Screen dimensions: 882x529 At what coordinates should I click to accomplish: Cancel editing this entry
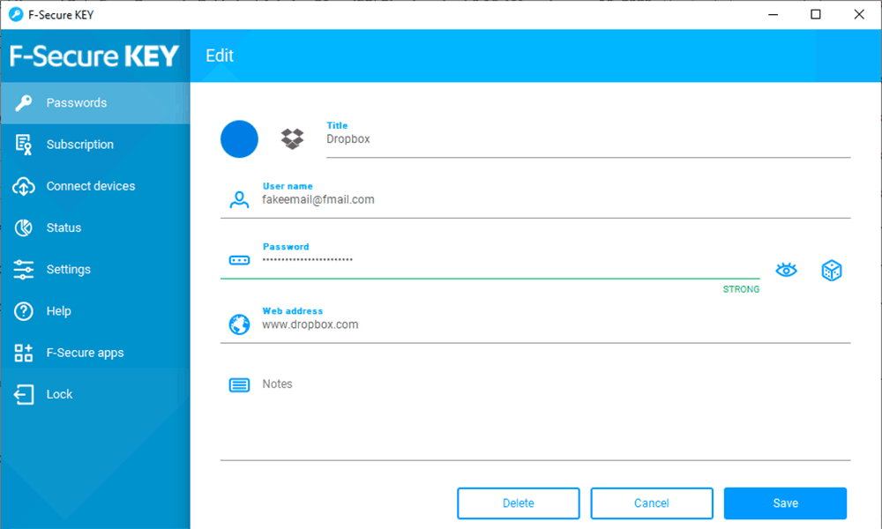pos(652,503)
